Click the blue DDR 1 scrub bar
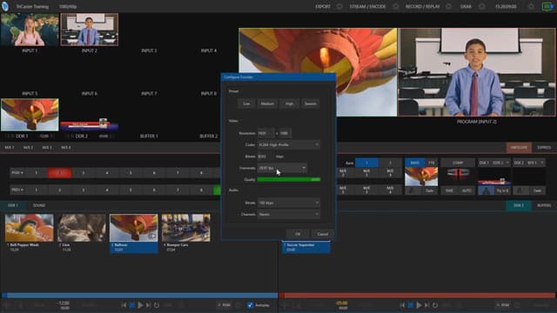The width and height of the screenshot is (557, 313). (139, 296)
